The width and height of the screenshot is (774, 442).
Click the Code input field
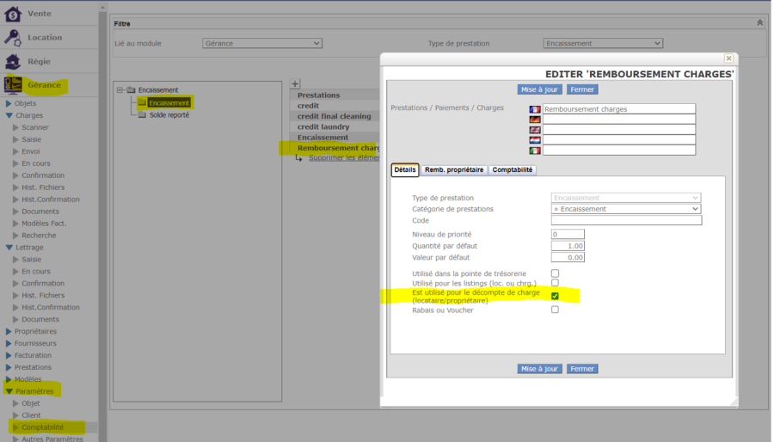tap(625, 220)
